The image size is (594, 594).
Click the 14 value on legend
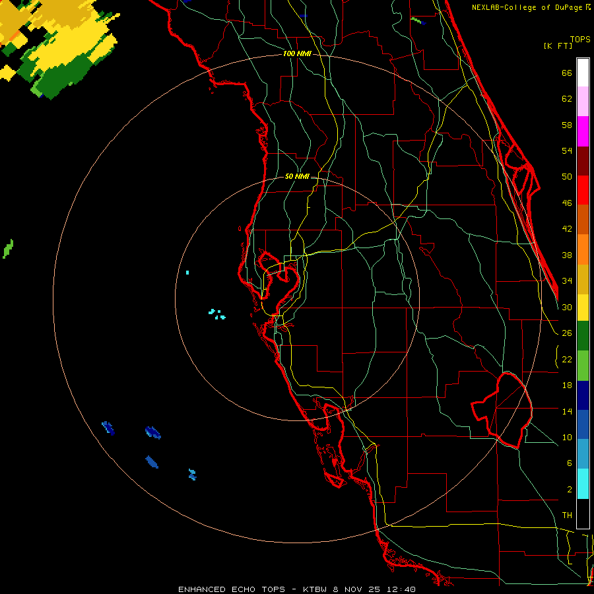(x=567, y=411)
